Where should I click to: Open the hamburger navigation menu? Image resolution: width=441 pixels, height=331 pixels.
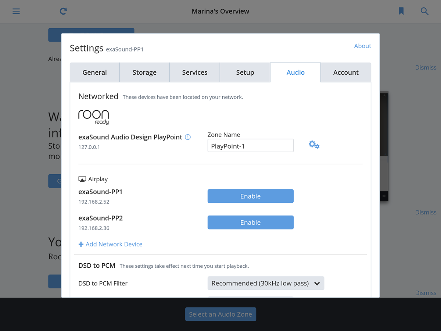(x=16, y=11)
